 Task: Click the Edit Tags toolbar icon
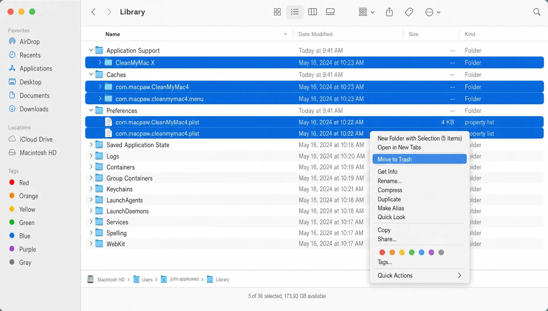(x=409, y=12)
